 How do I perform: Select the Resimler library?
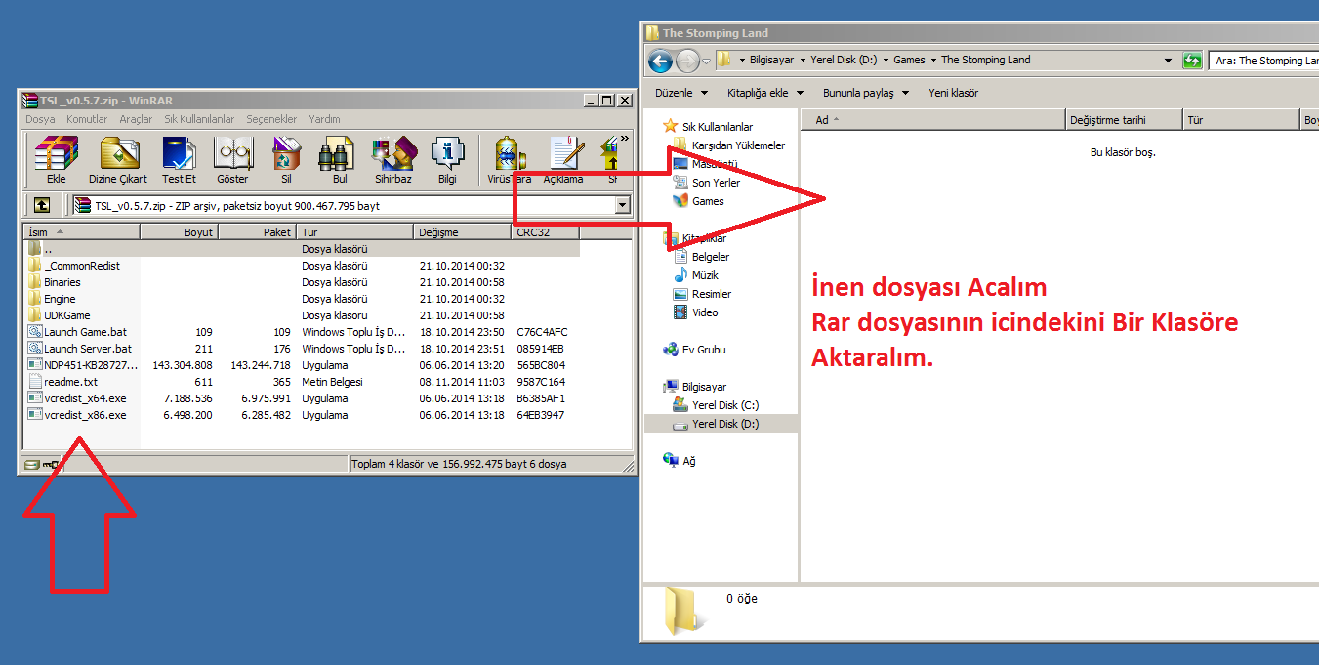coord(702,294)
